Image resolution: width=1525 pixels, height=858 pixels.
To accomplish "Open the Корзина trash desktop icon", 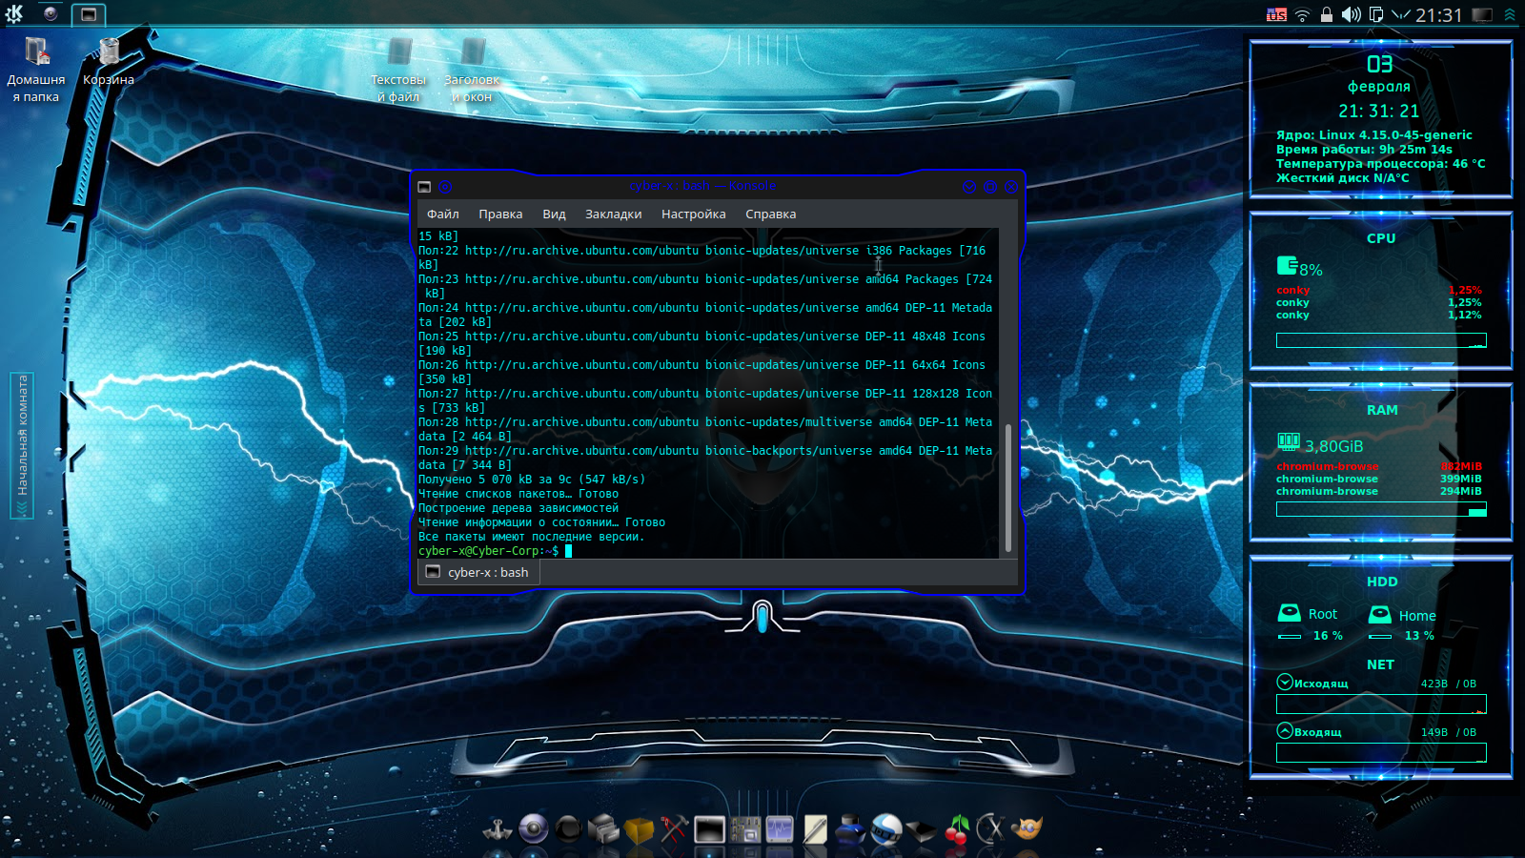I will click(109, 62).
